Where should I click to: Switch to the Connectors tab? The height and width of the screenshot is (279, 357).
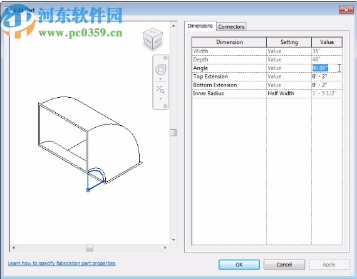pyautogui.click(x=231, y=27)
